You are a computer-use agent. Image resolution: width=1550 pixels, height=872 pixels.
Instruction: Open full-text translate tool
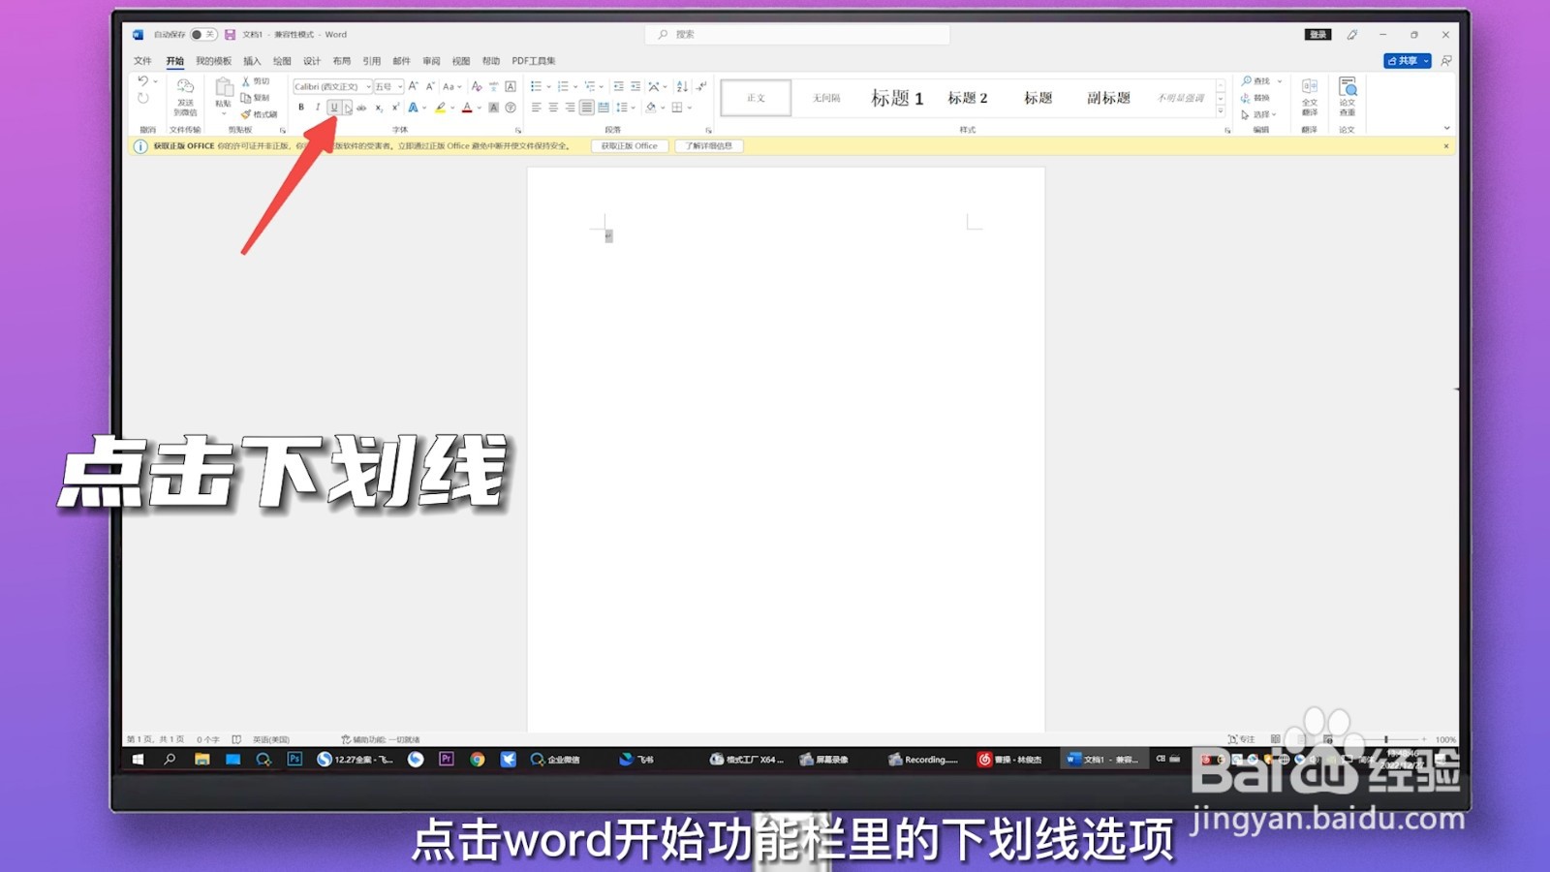(1309, 97)
